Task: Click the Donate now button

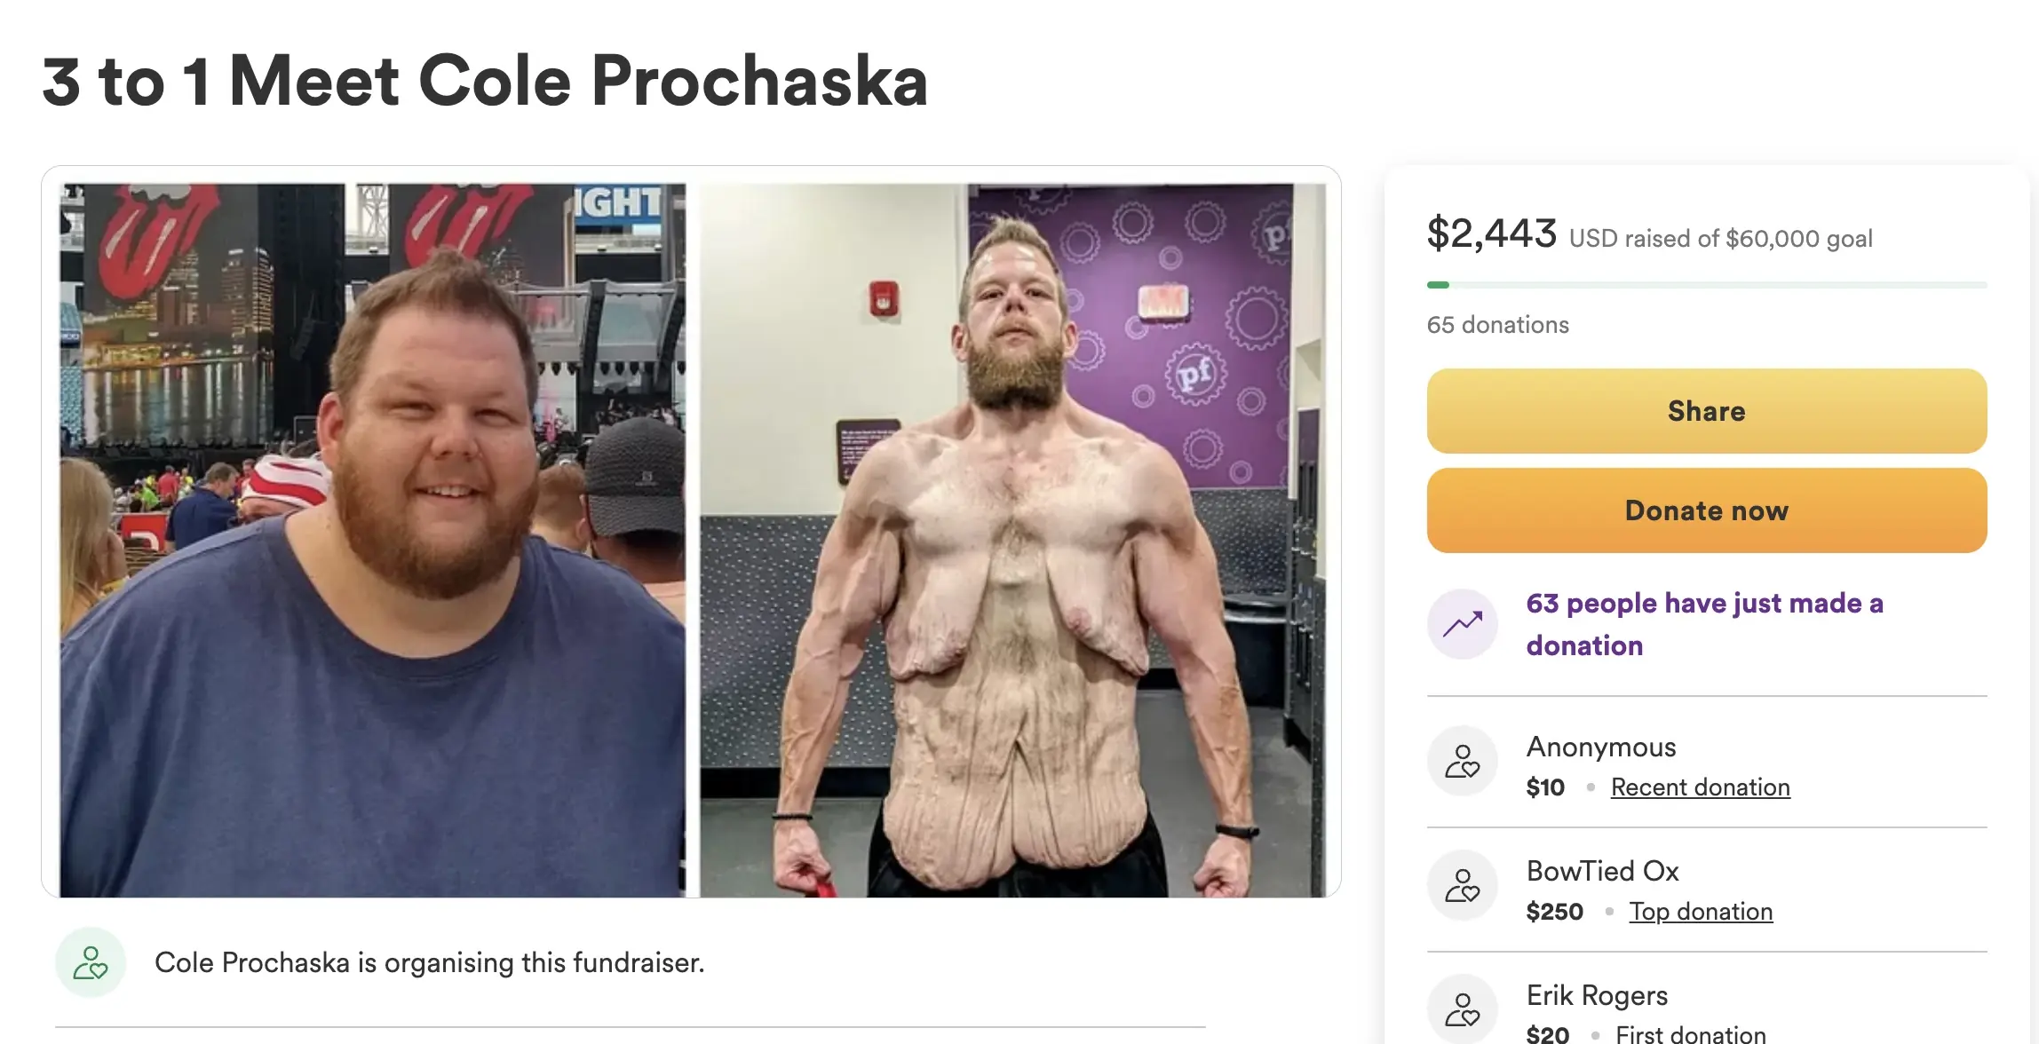Action: pos(1706,510)
